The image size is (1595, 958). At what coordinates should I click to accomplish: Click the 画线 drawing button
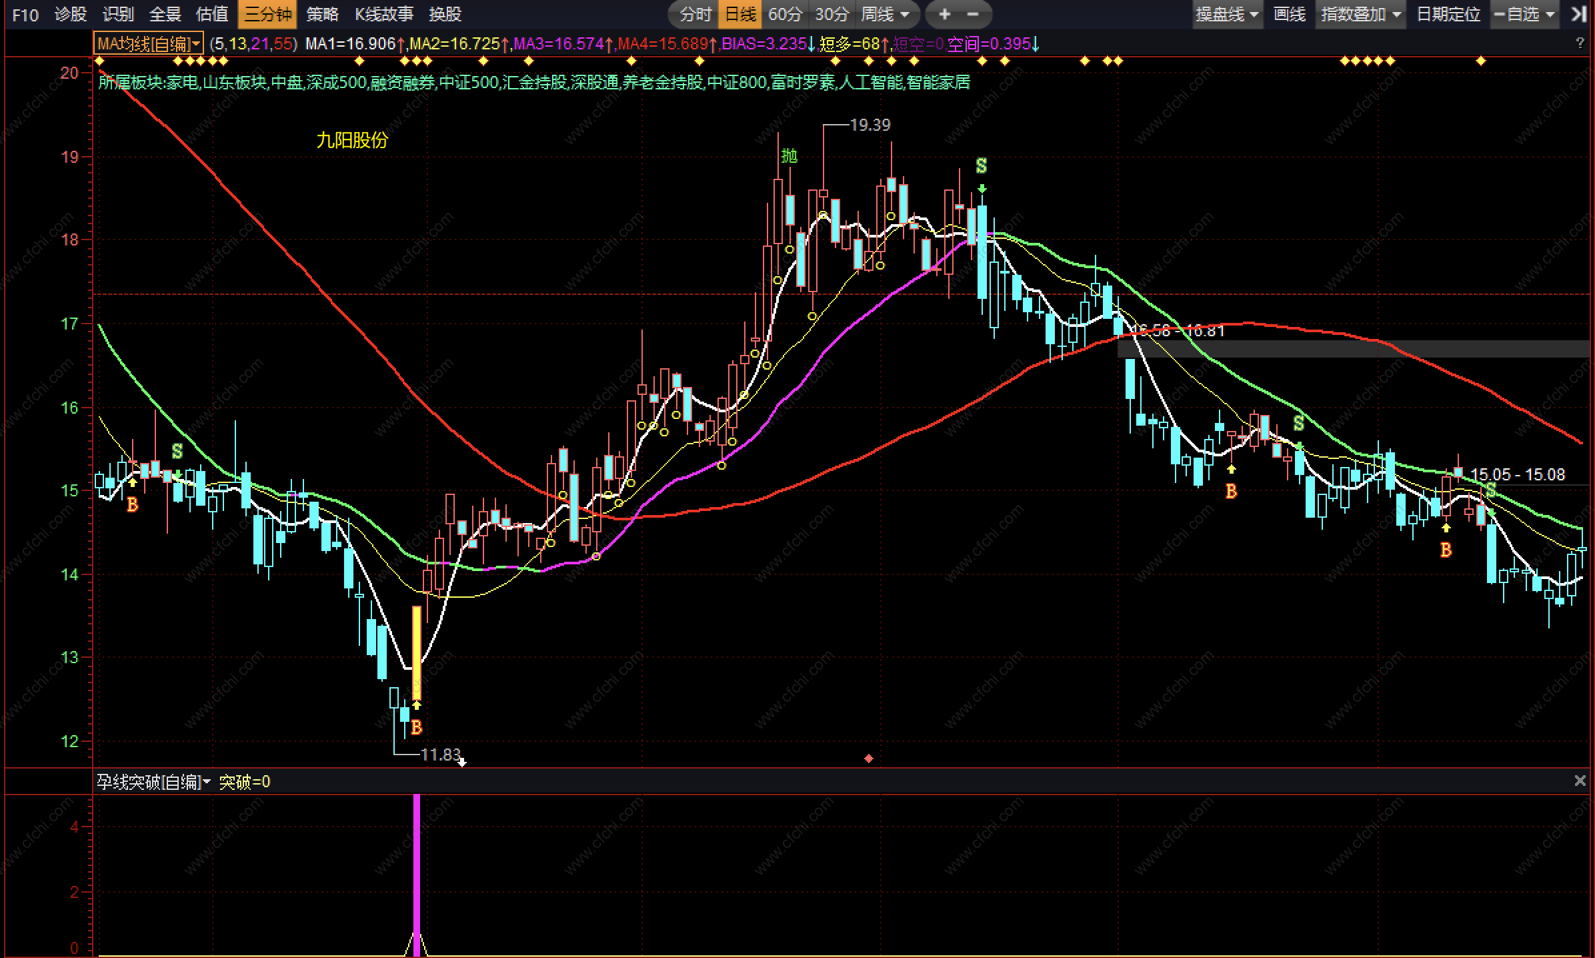pos(1289,14)
